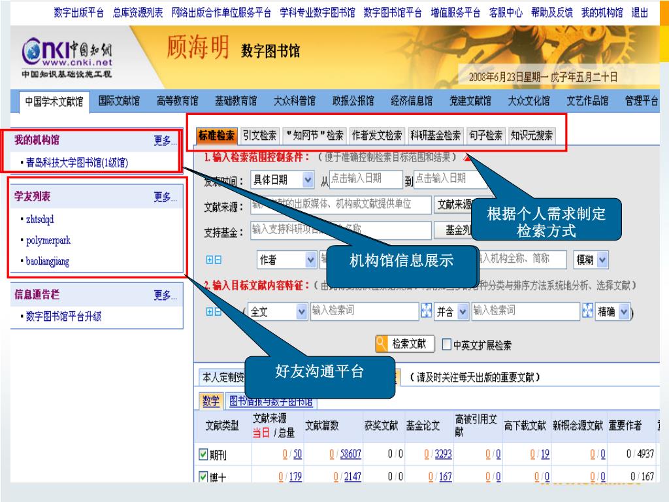This screenshot has width=669, height=502.
Task: Open the 大众文化馆 nav tab
Action: (529, 101)
